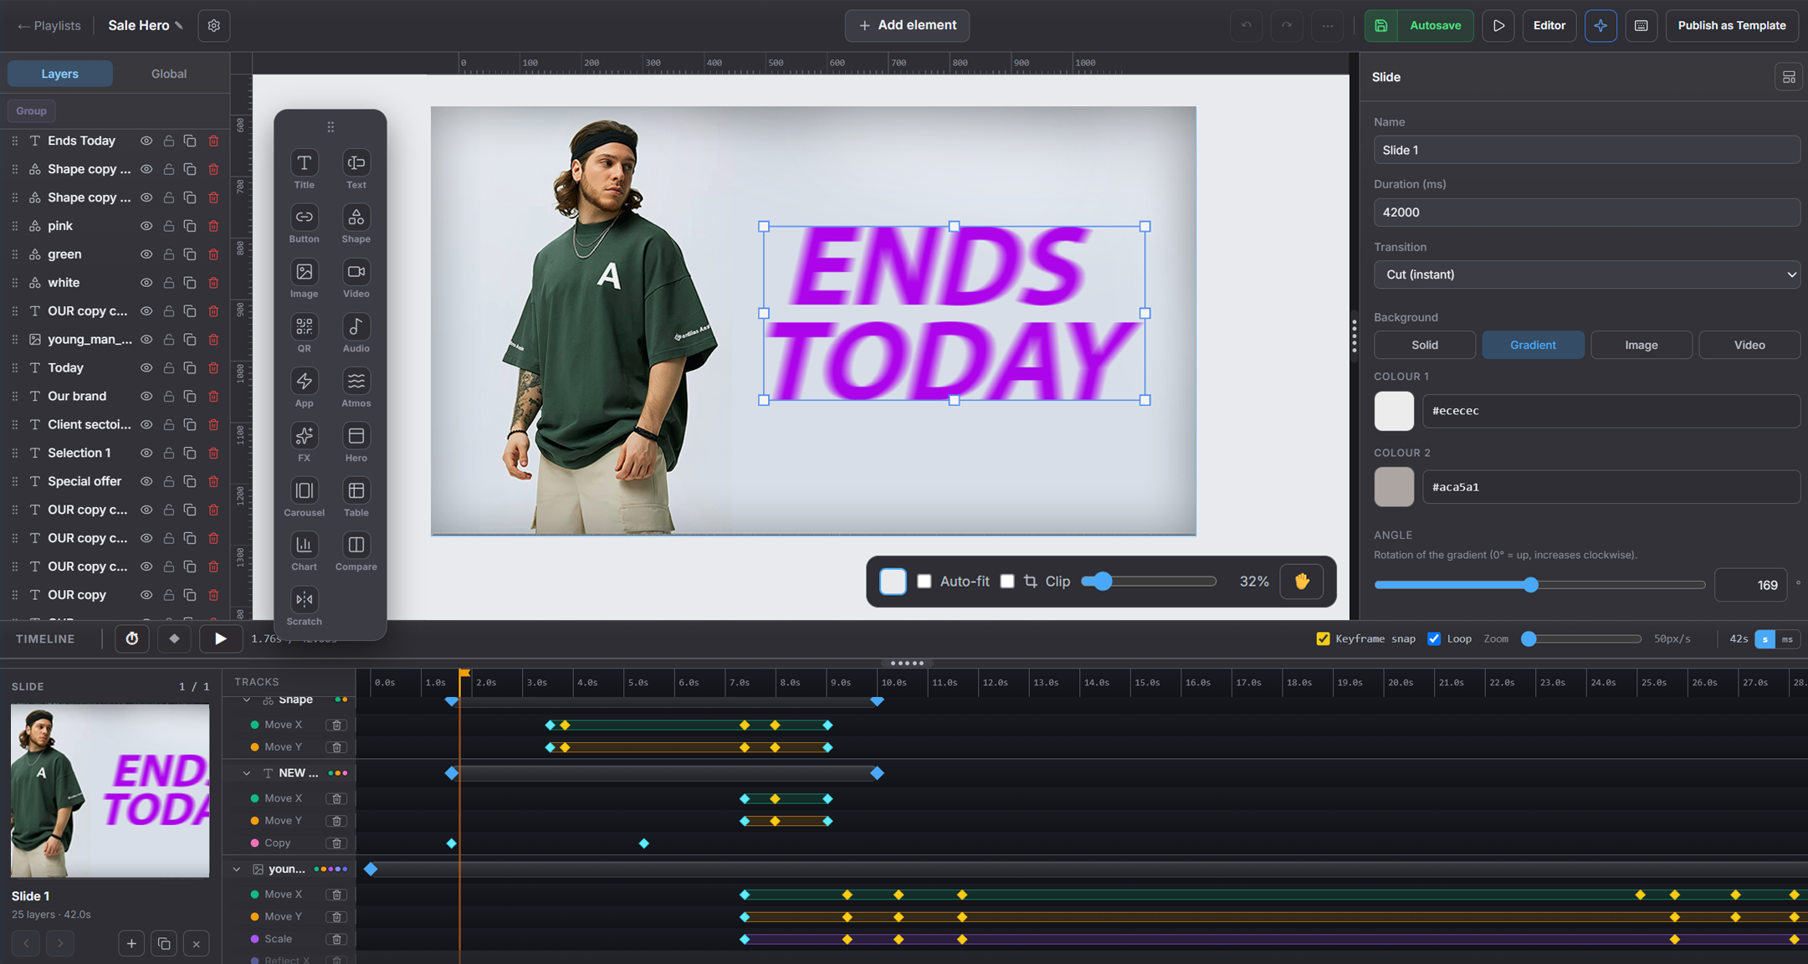This screenshot has height=964, width=1808.
Task: Set background type to Video
Action: click(1749, 345)
